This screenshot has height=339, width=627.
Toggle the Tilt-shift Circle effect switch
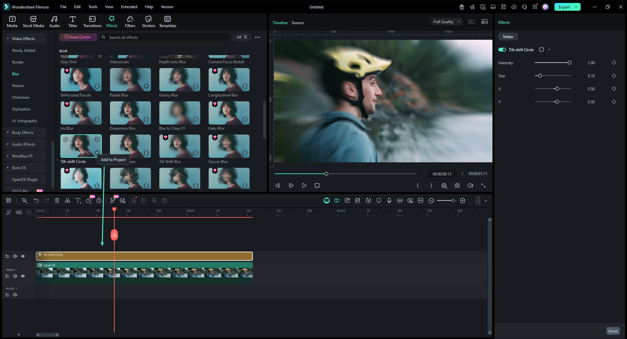(x=502, y=50)
